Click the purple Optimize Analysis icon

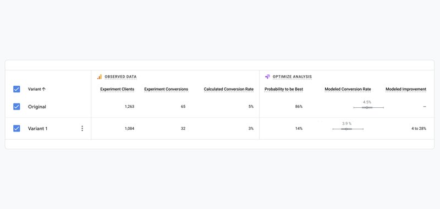tap(267, 76)
